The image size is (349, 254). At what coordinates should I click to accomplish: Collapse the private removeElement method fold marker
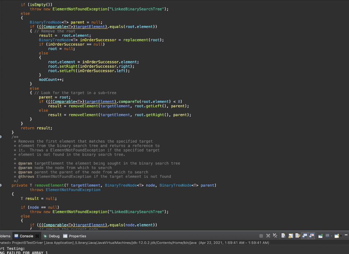click(x=1, y=185)
